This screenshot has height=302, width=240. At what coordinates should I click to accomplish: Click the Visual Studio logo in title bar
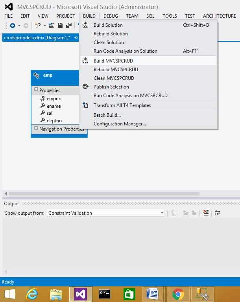[9, 7]
